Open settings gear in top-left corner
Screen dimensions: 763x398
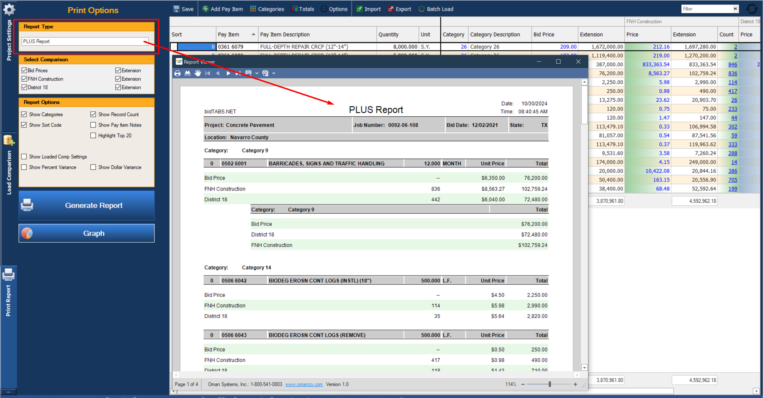[9, 9]
